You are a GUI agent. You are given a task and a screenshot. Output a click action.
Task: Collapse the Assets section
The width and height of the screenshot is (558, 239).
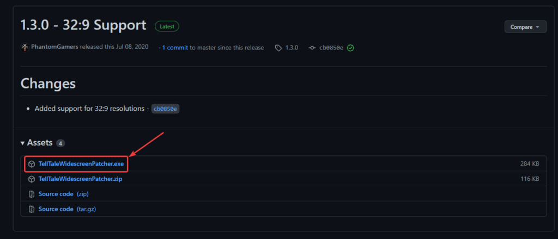[37, 143]
